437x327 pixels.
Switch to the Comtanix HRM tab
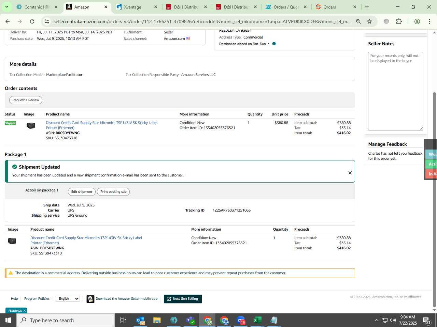pos(37,7)
